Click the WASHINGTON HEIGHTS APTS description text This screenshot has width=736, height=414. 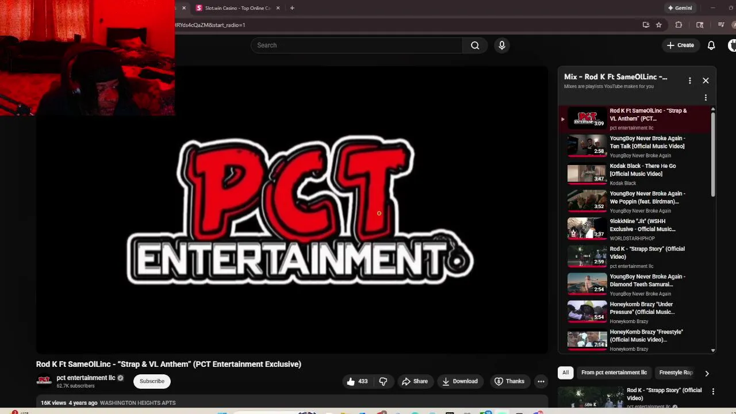137,403
